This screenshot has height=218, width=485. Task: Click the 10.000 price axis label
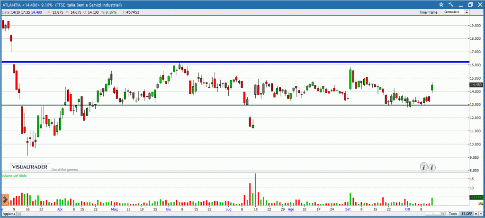point(476,144)
